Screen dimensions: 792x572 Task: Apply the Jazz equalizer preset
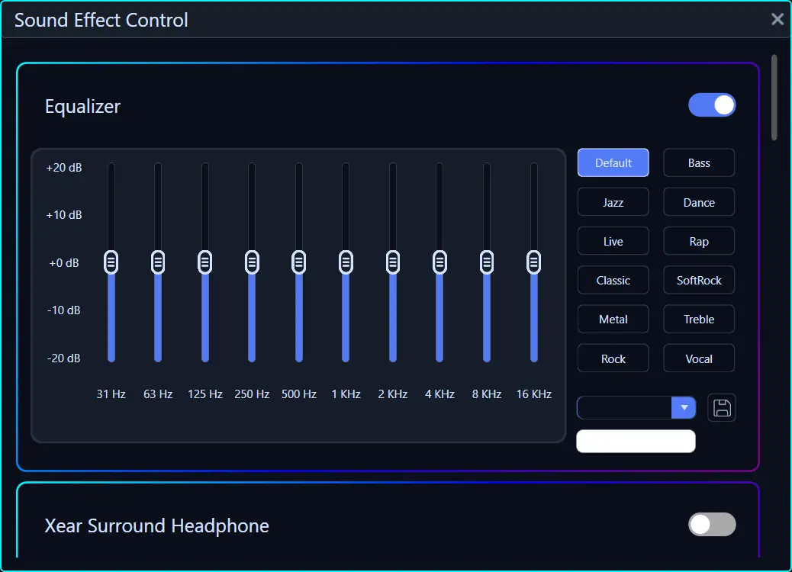(613, 202)
